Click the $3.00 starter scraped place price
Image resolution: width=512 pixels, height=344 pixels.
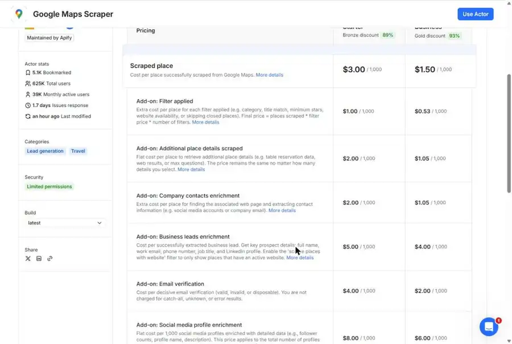point(354,69)
